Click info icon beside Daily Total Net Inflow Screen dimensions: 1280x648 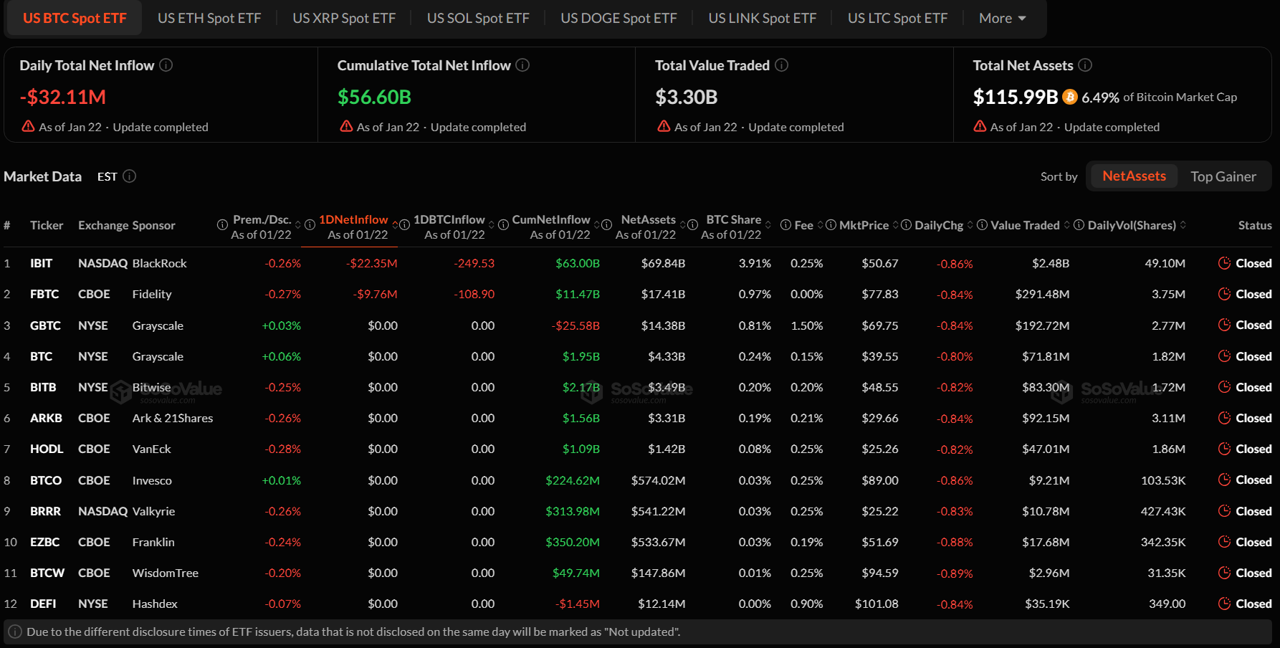tap(166, 65)
